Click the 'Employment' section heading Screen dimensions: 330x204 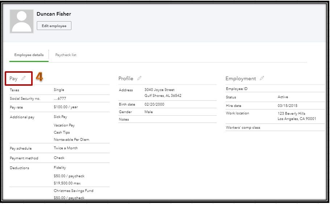click(241, 78)
